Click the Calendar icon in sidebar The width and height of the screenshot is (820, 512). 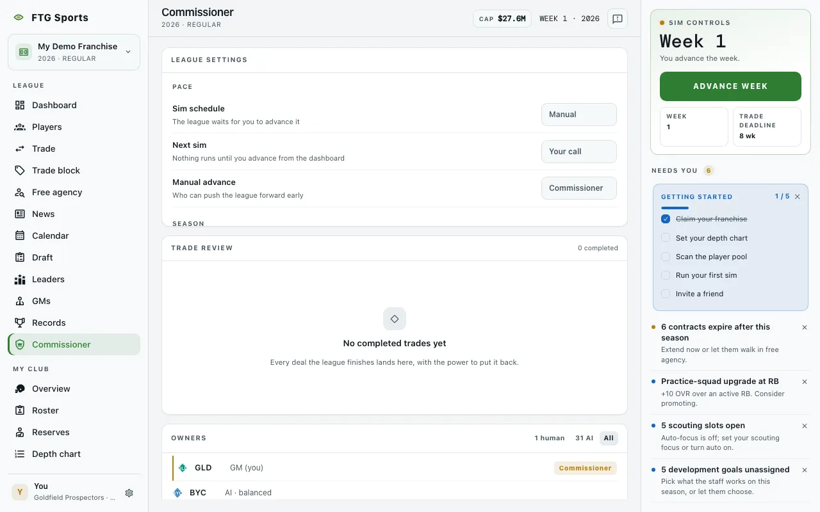[x=20, y=236]
